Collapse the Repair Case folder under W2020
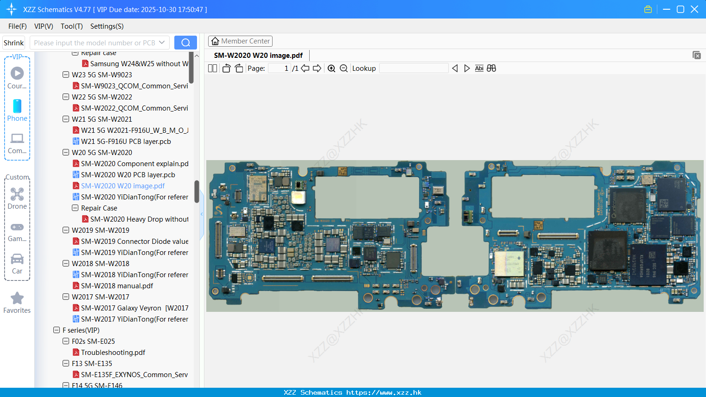This screenshot has width=706, height=397. (x=75, y=208)
